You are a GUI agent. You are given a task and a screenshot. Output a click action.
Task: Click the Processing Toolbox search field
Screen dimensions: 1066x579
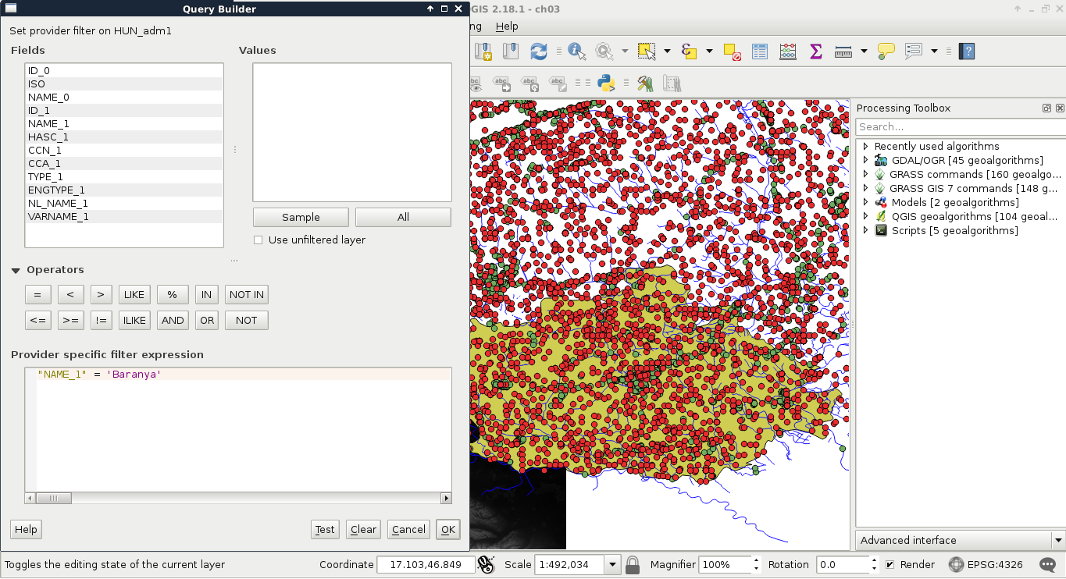tap(959, 126)
